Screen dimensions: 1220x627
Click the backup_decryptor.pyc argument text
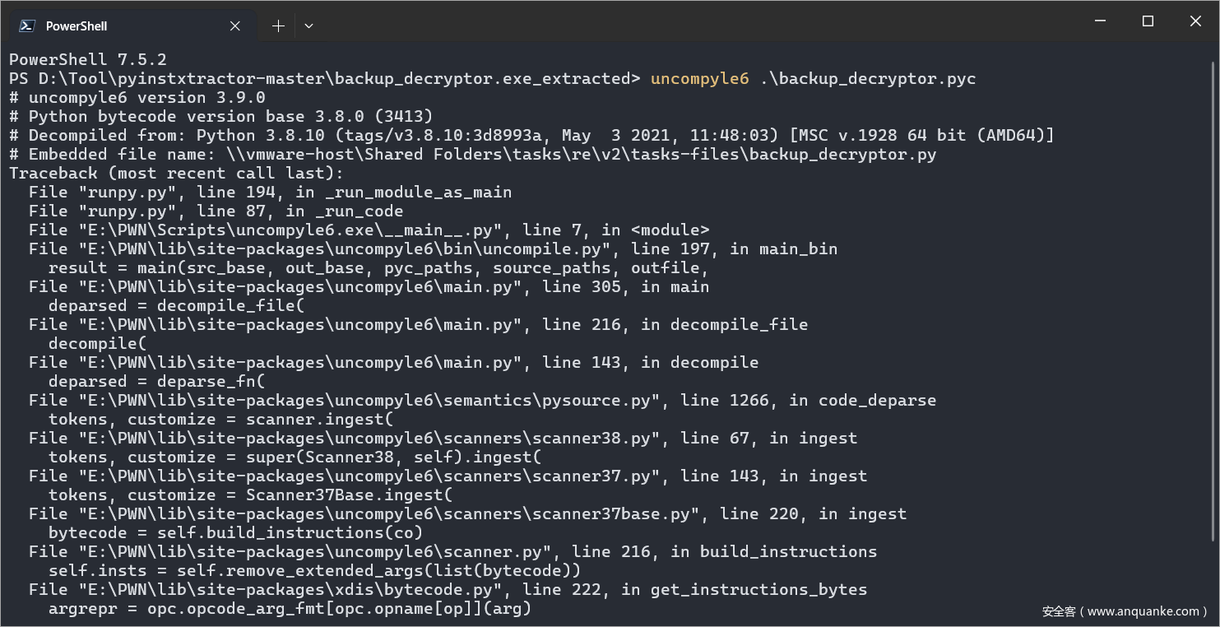click(868, 79)
